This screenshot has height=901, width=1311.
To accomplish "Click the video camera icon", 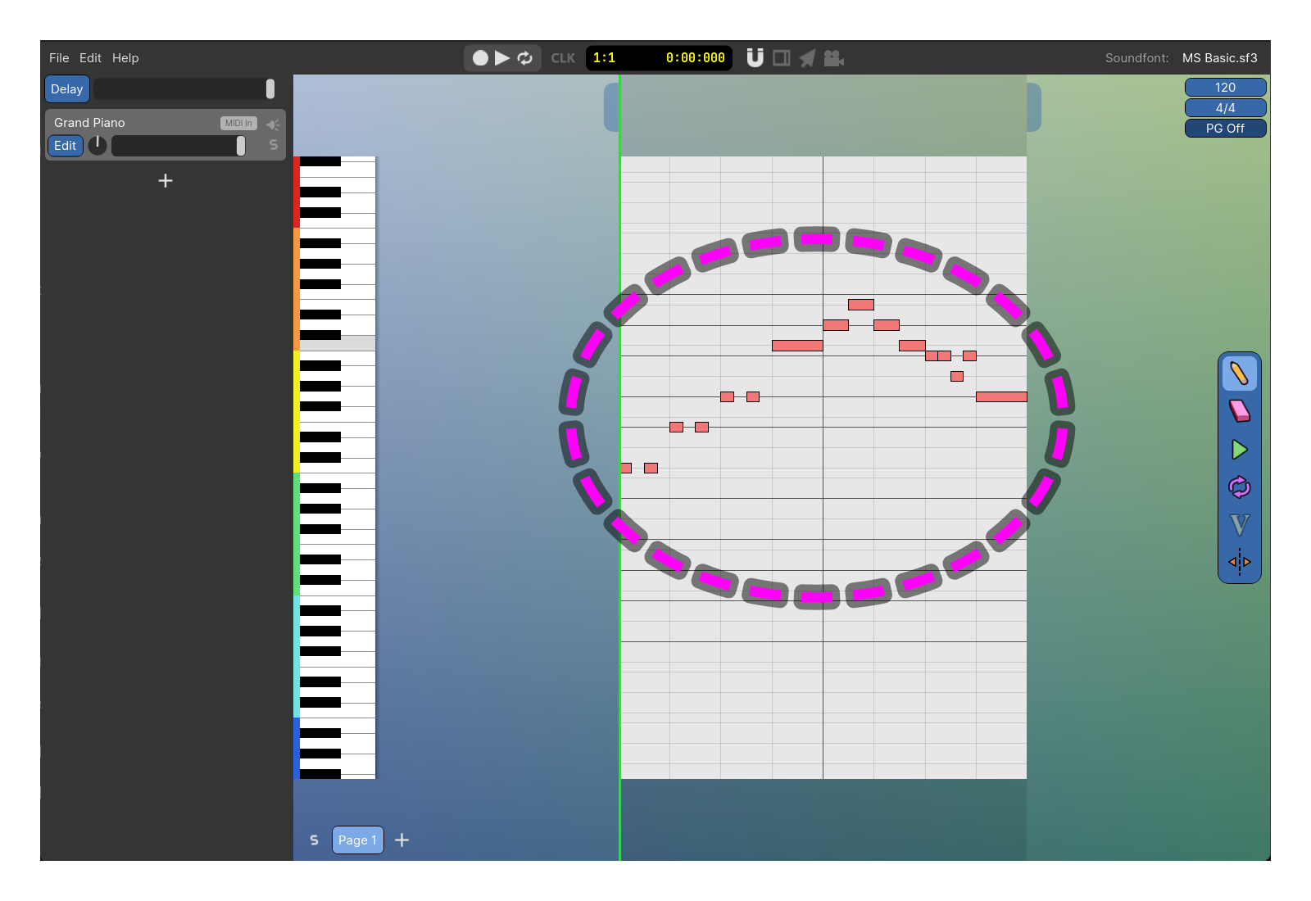I will pos(833,58).
